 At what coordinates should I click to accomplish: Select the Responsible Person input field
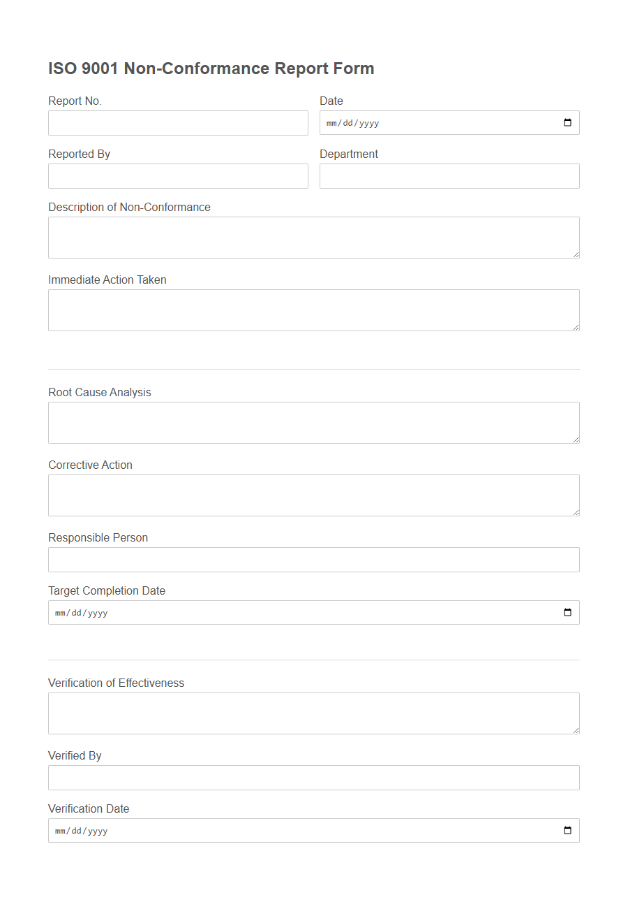click(313, 559)
